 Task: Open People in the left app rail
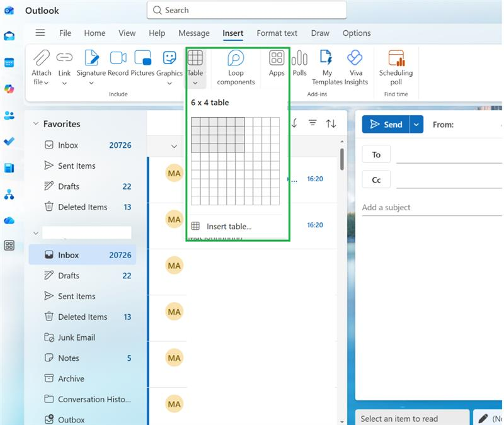[x=9, y=115]
